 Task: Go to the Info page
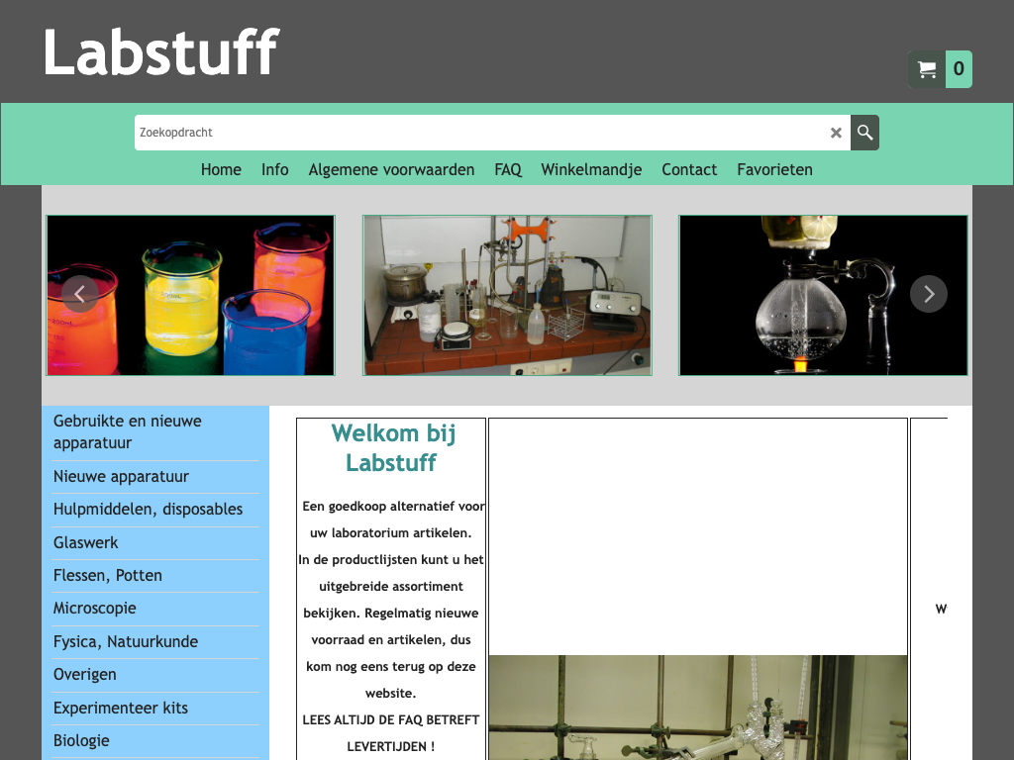pos(275,169)
